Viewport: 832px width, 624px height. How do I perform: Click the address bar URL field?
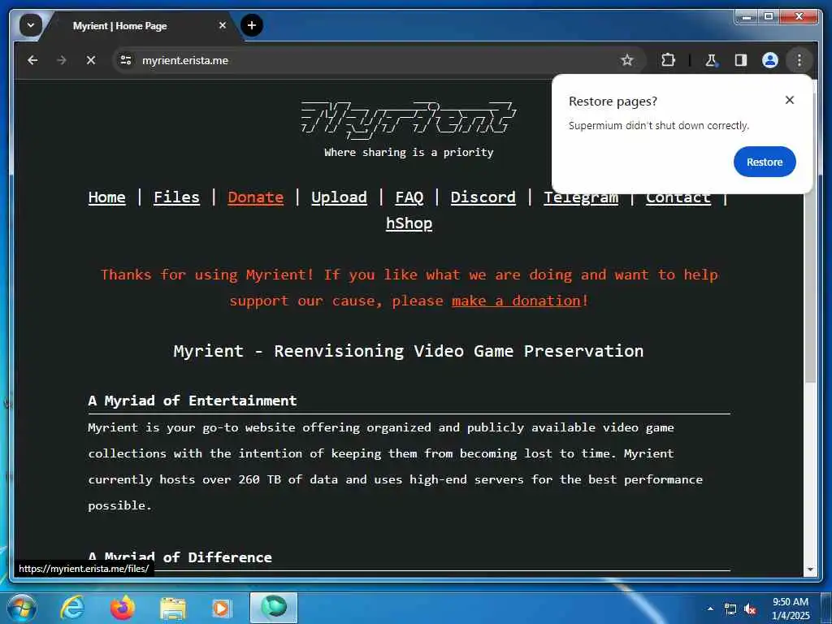point(371,60)
